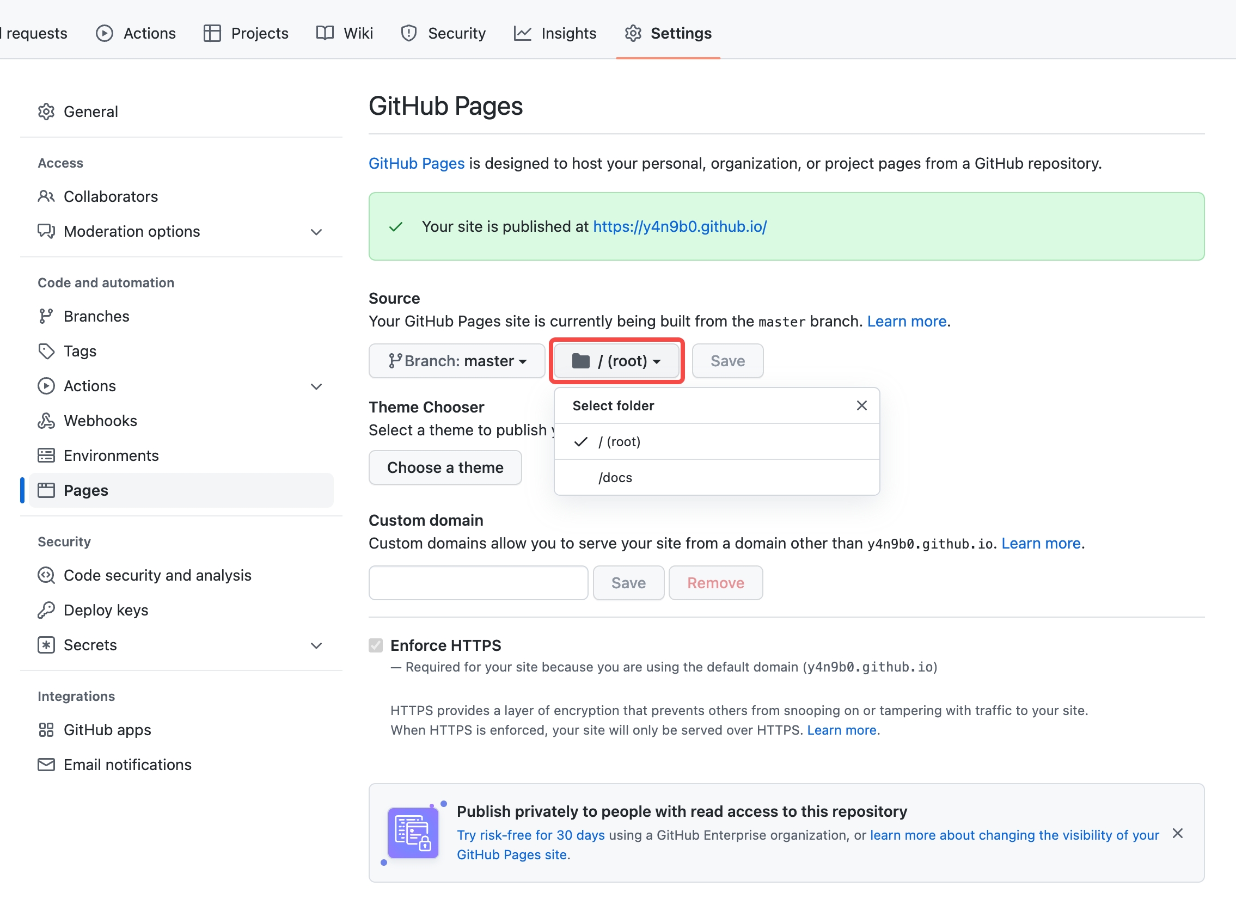1236x899 pixels.
Task: Click the Settings gear icon in top navigation
Action: click(x=633, y=34)
